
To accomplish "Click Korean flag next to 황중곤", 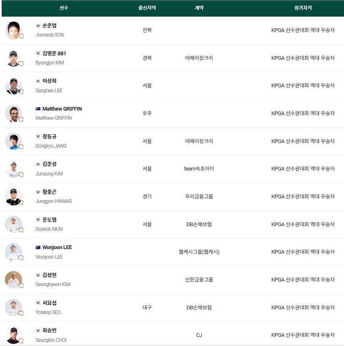I will point(38,192).
